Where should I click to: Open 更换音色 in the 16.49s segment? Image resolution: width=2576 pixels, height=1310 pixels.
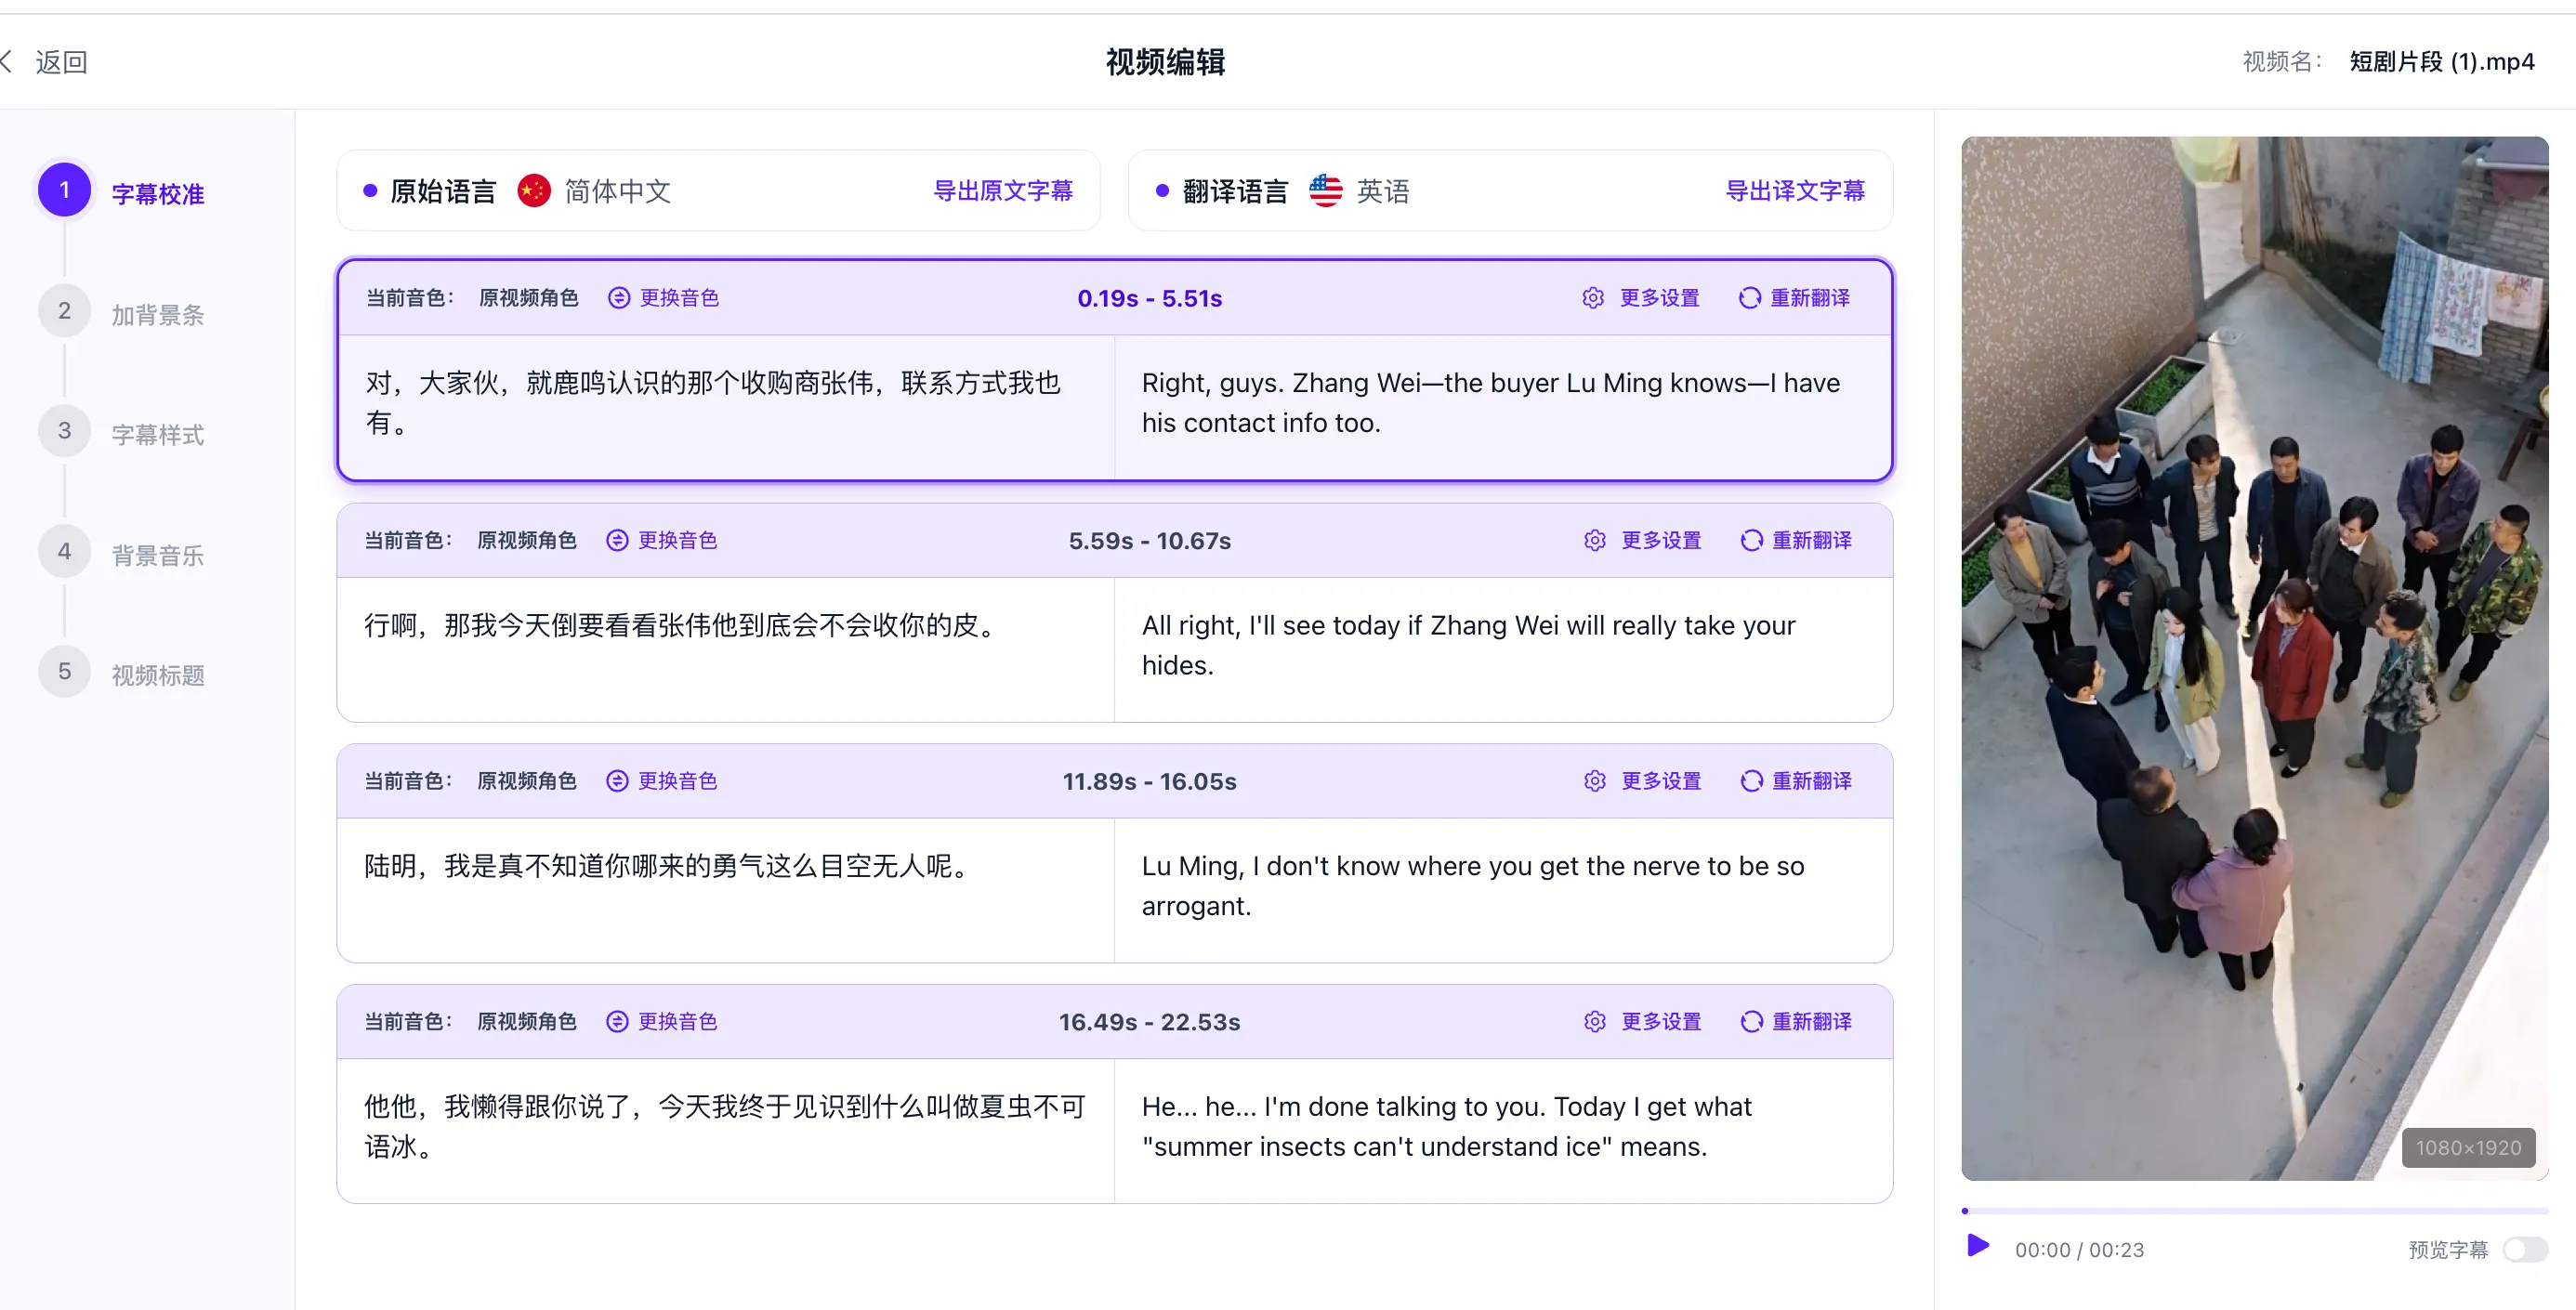[x=677, y=1021]
